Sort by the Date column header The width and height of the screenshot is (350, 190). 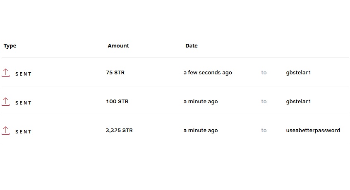click(x=192, y=46)
